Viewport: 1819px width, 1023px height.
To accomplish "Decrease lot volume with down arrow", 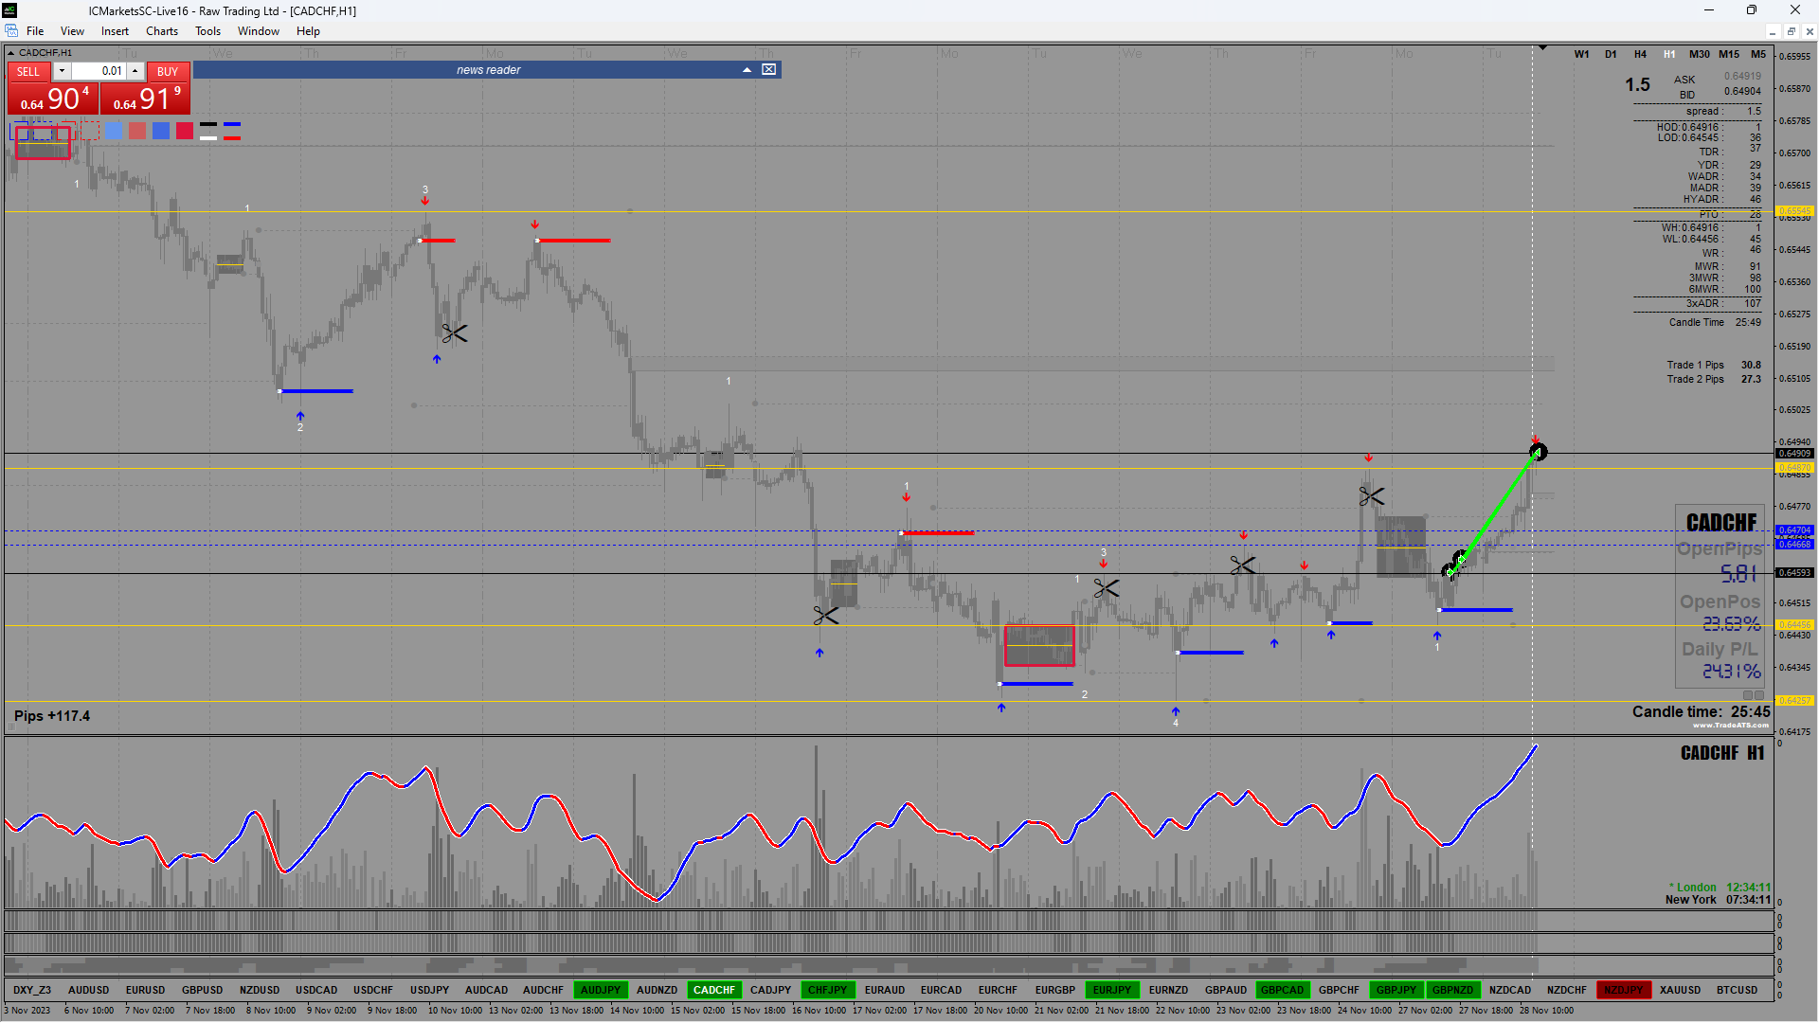I will pyautogui.click(x=62, y=71).
